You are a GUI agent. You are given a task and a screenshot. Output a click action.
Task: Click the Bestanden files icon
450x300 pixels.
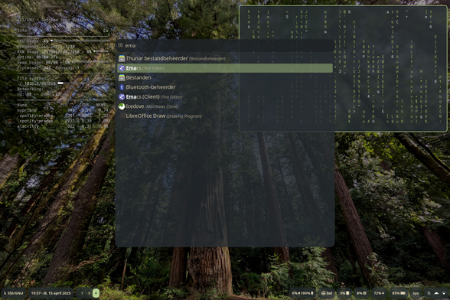122,77
